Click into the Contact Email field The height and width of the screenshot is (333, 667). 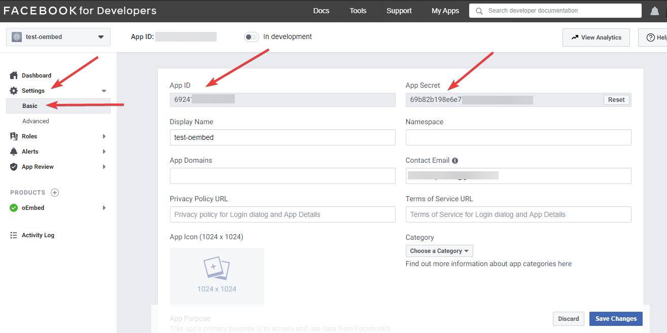(518, 176)
